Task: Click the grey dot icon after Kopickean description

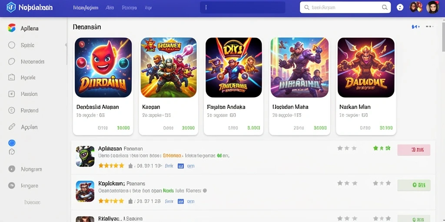Action: coord(205,191)
